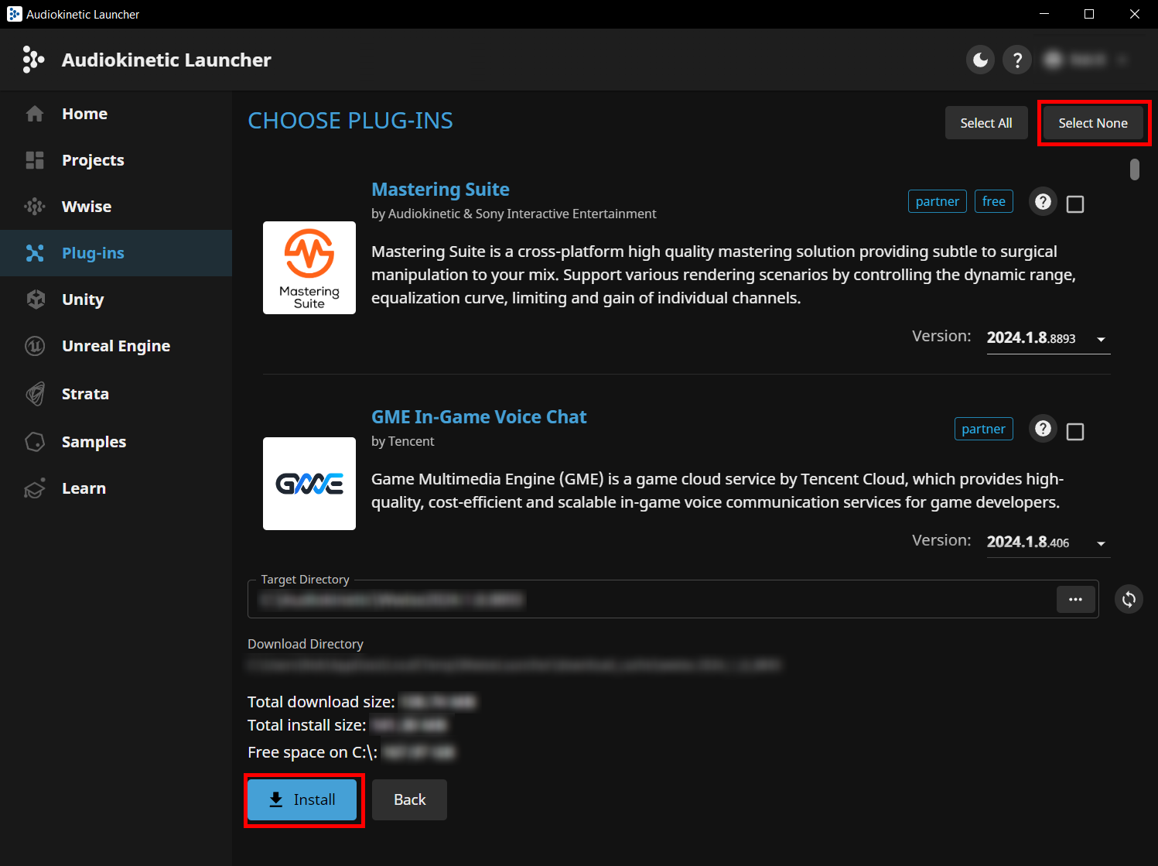
Task: Open the Unity section
Action: (x=116, y=300)
